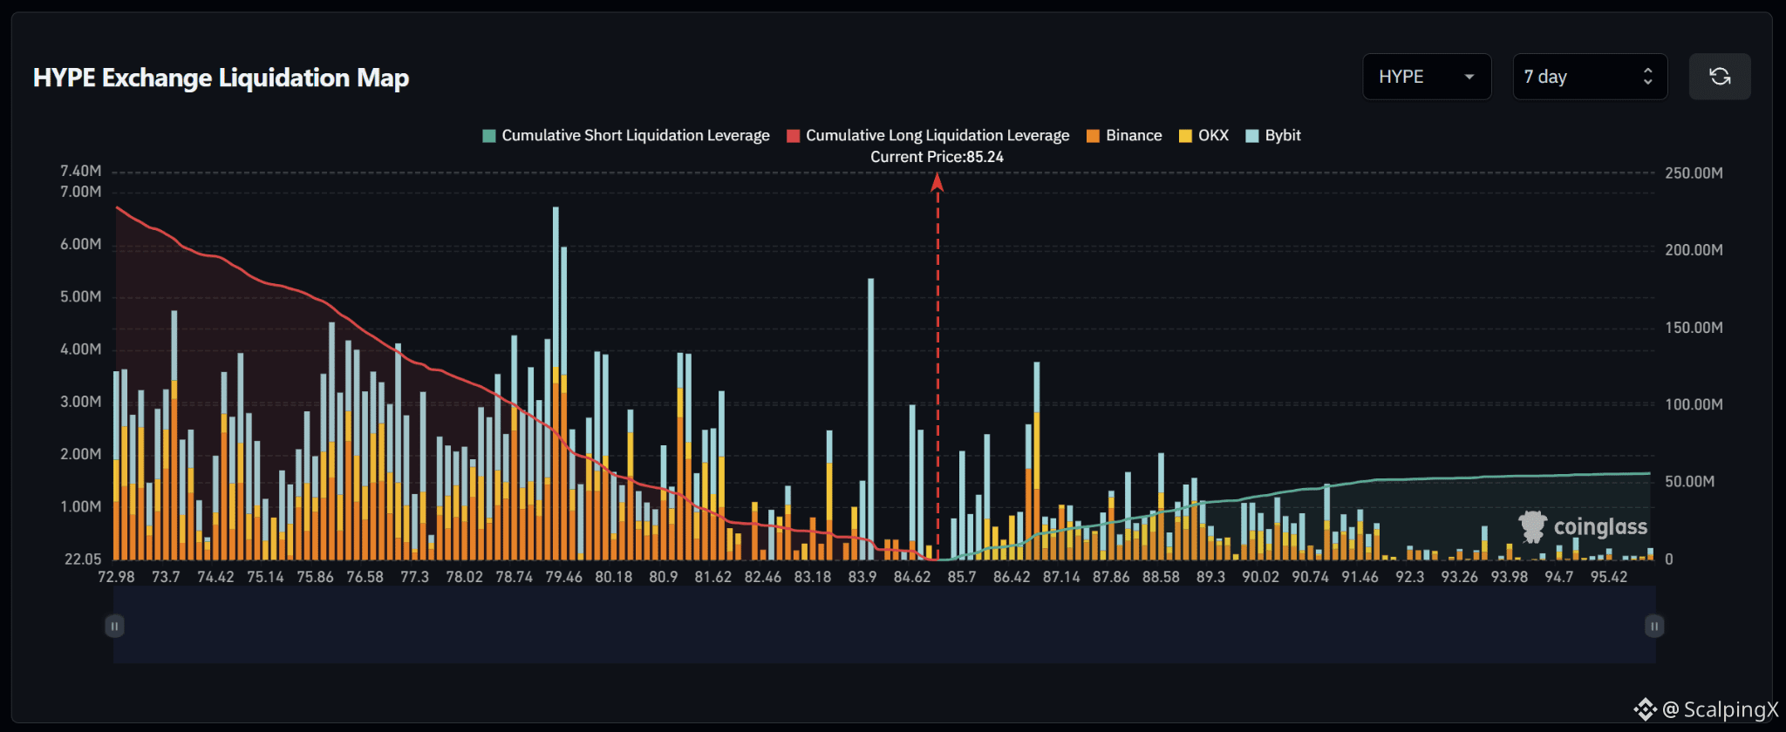Click the 90.02 price axis label
Screen dimensions: 1786x732
[x=1260, y=577]
